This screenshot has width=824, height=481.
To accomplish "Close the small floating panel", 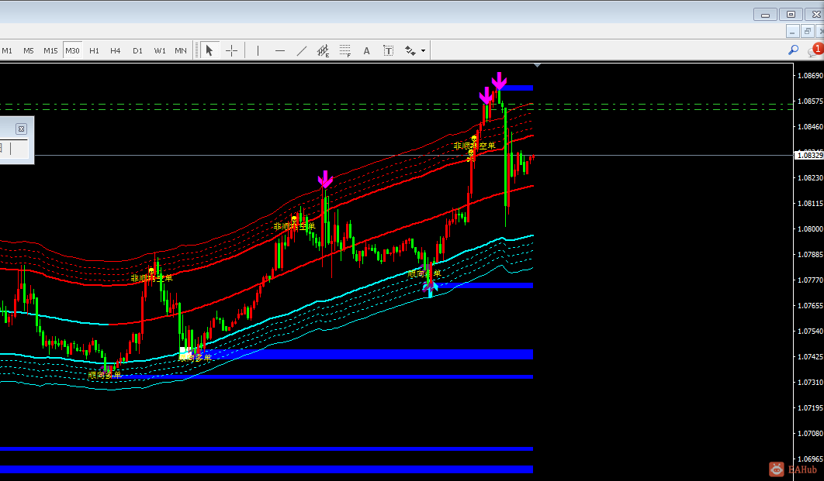I will pos(21,129).
